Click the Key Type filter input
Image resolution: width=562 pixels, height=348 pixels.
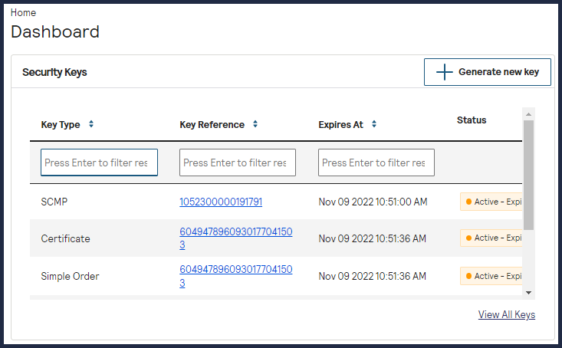(x=100, y=163)
